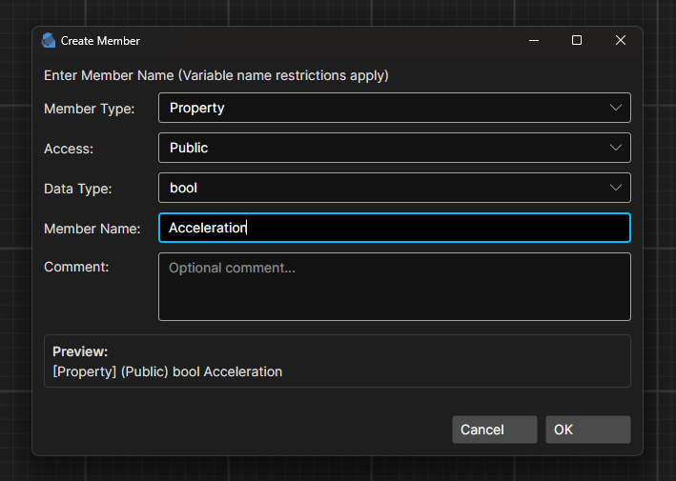The image size is (676, 481).
Task: Click the 'Enter Member Name' instruction text
Action: (x=216, y=76)
